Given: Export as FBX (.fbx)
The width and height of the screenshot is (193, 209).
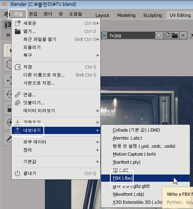Looking at the screenshot, I should (x=145, y=178).
